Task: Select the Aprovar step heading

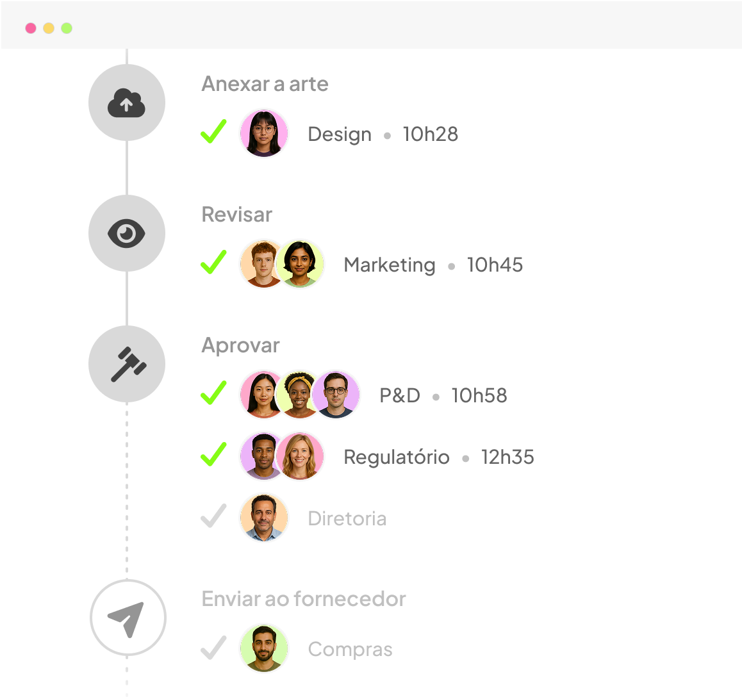Action: click(x=240, y=345)
